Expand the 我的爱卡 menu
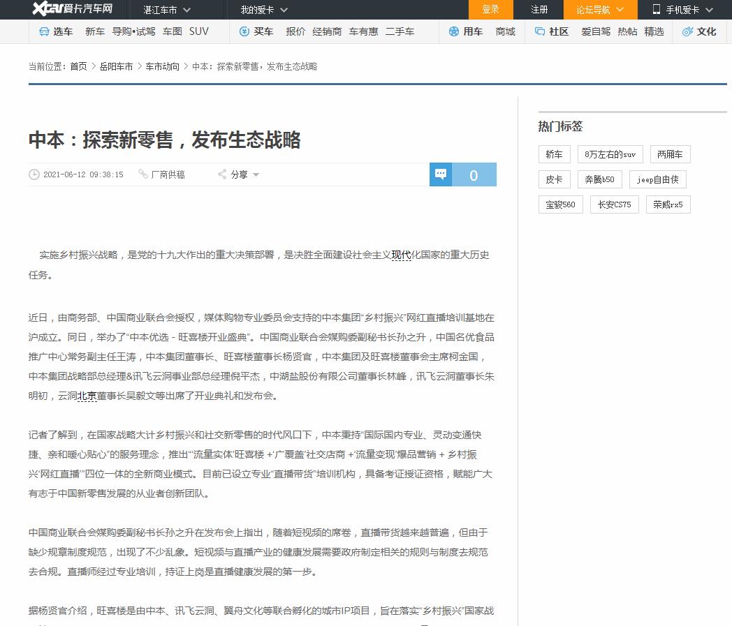Screen dimensions: 732x626 click(264, 10)
